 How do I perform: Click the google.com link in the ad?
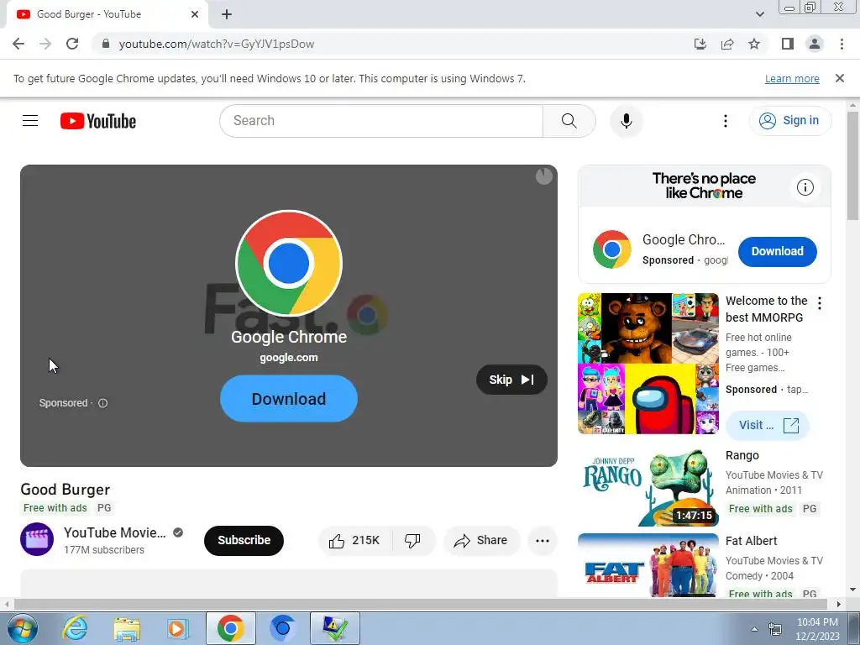tap(289, 358)
